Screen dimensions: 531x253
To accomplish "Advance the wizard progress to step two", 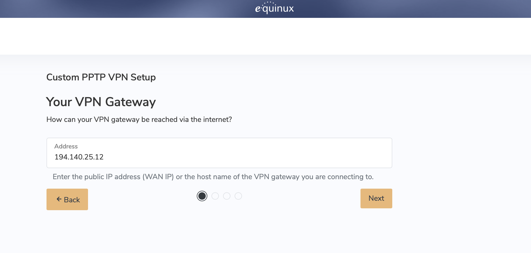I will click(x=215, y=196).
